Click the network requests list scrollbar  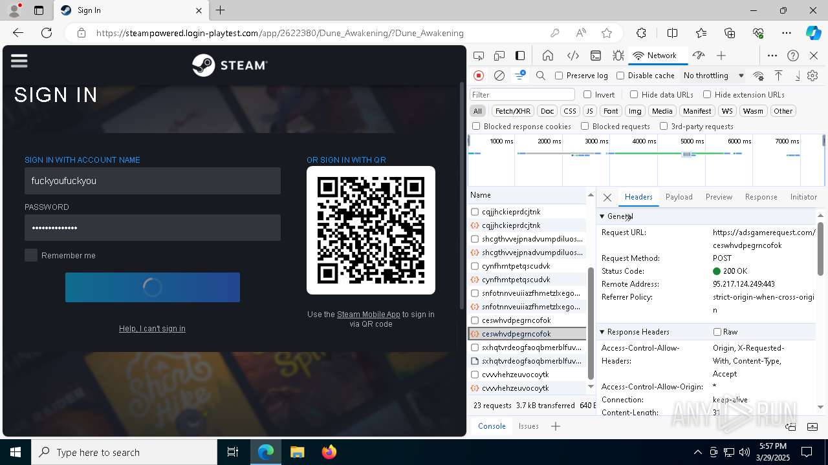pyautogui.click(x=590, y=323)
